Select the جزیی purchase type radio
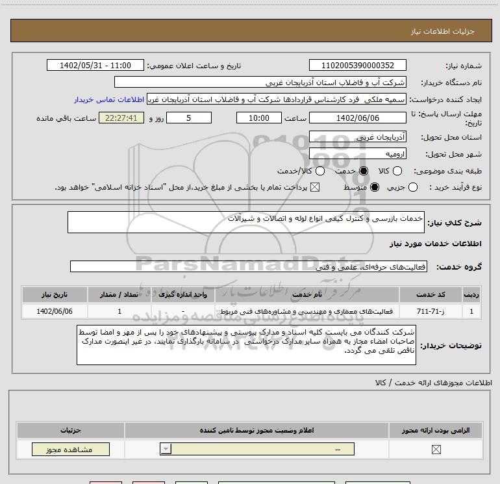Screen dimensions: 500x484 412,187
